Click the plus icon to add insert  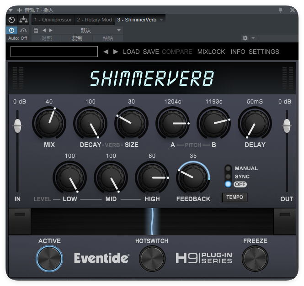pos(20,10)
